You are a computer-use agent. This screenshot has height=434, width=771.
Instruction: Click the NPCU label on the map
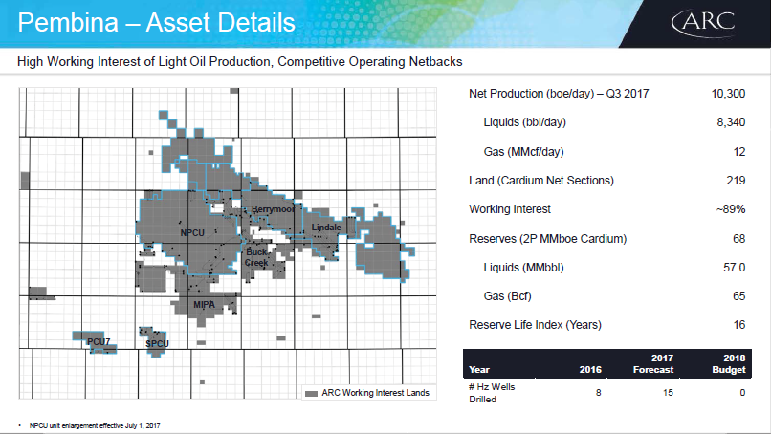coord(192,232)
